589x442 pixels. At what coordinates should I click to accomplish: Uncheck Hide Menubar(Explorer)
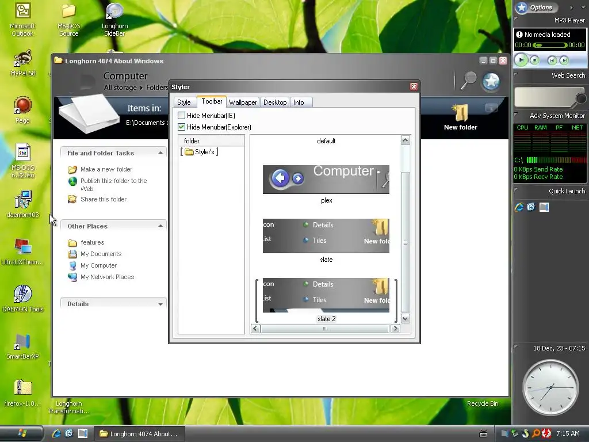[x=181, y=127]
